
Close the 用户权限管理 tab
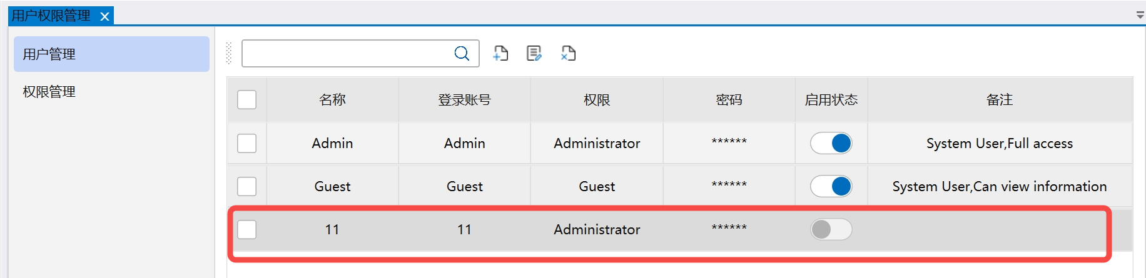[105, 16]
